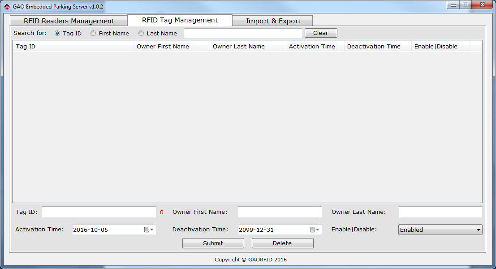496x269 pixels.
Task: Click the GAO app icon in title bar
Action: (x=7, y=7)
